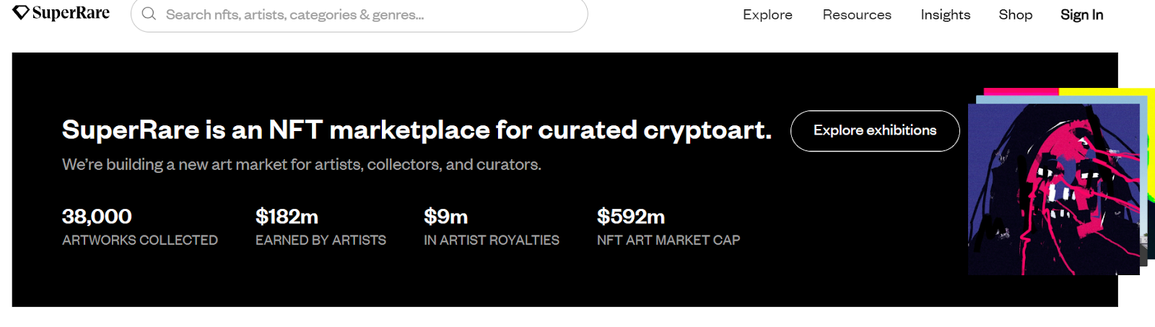The image size is (1155, 327).
Task: Click the SuperRare diamond logo icon
Action: pos(21,13)
